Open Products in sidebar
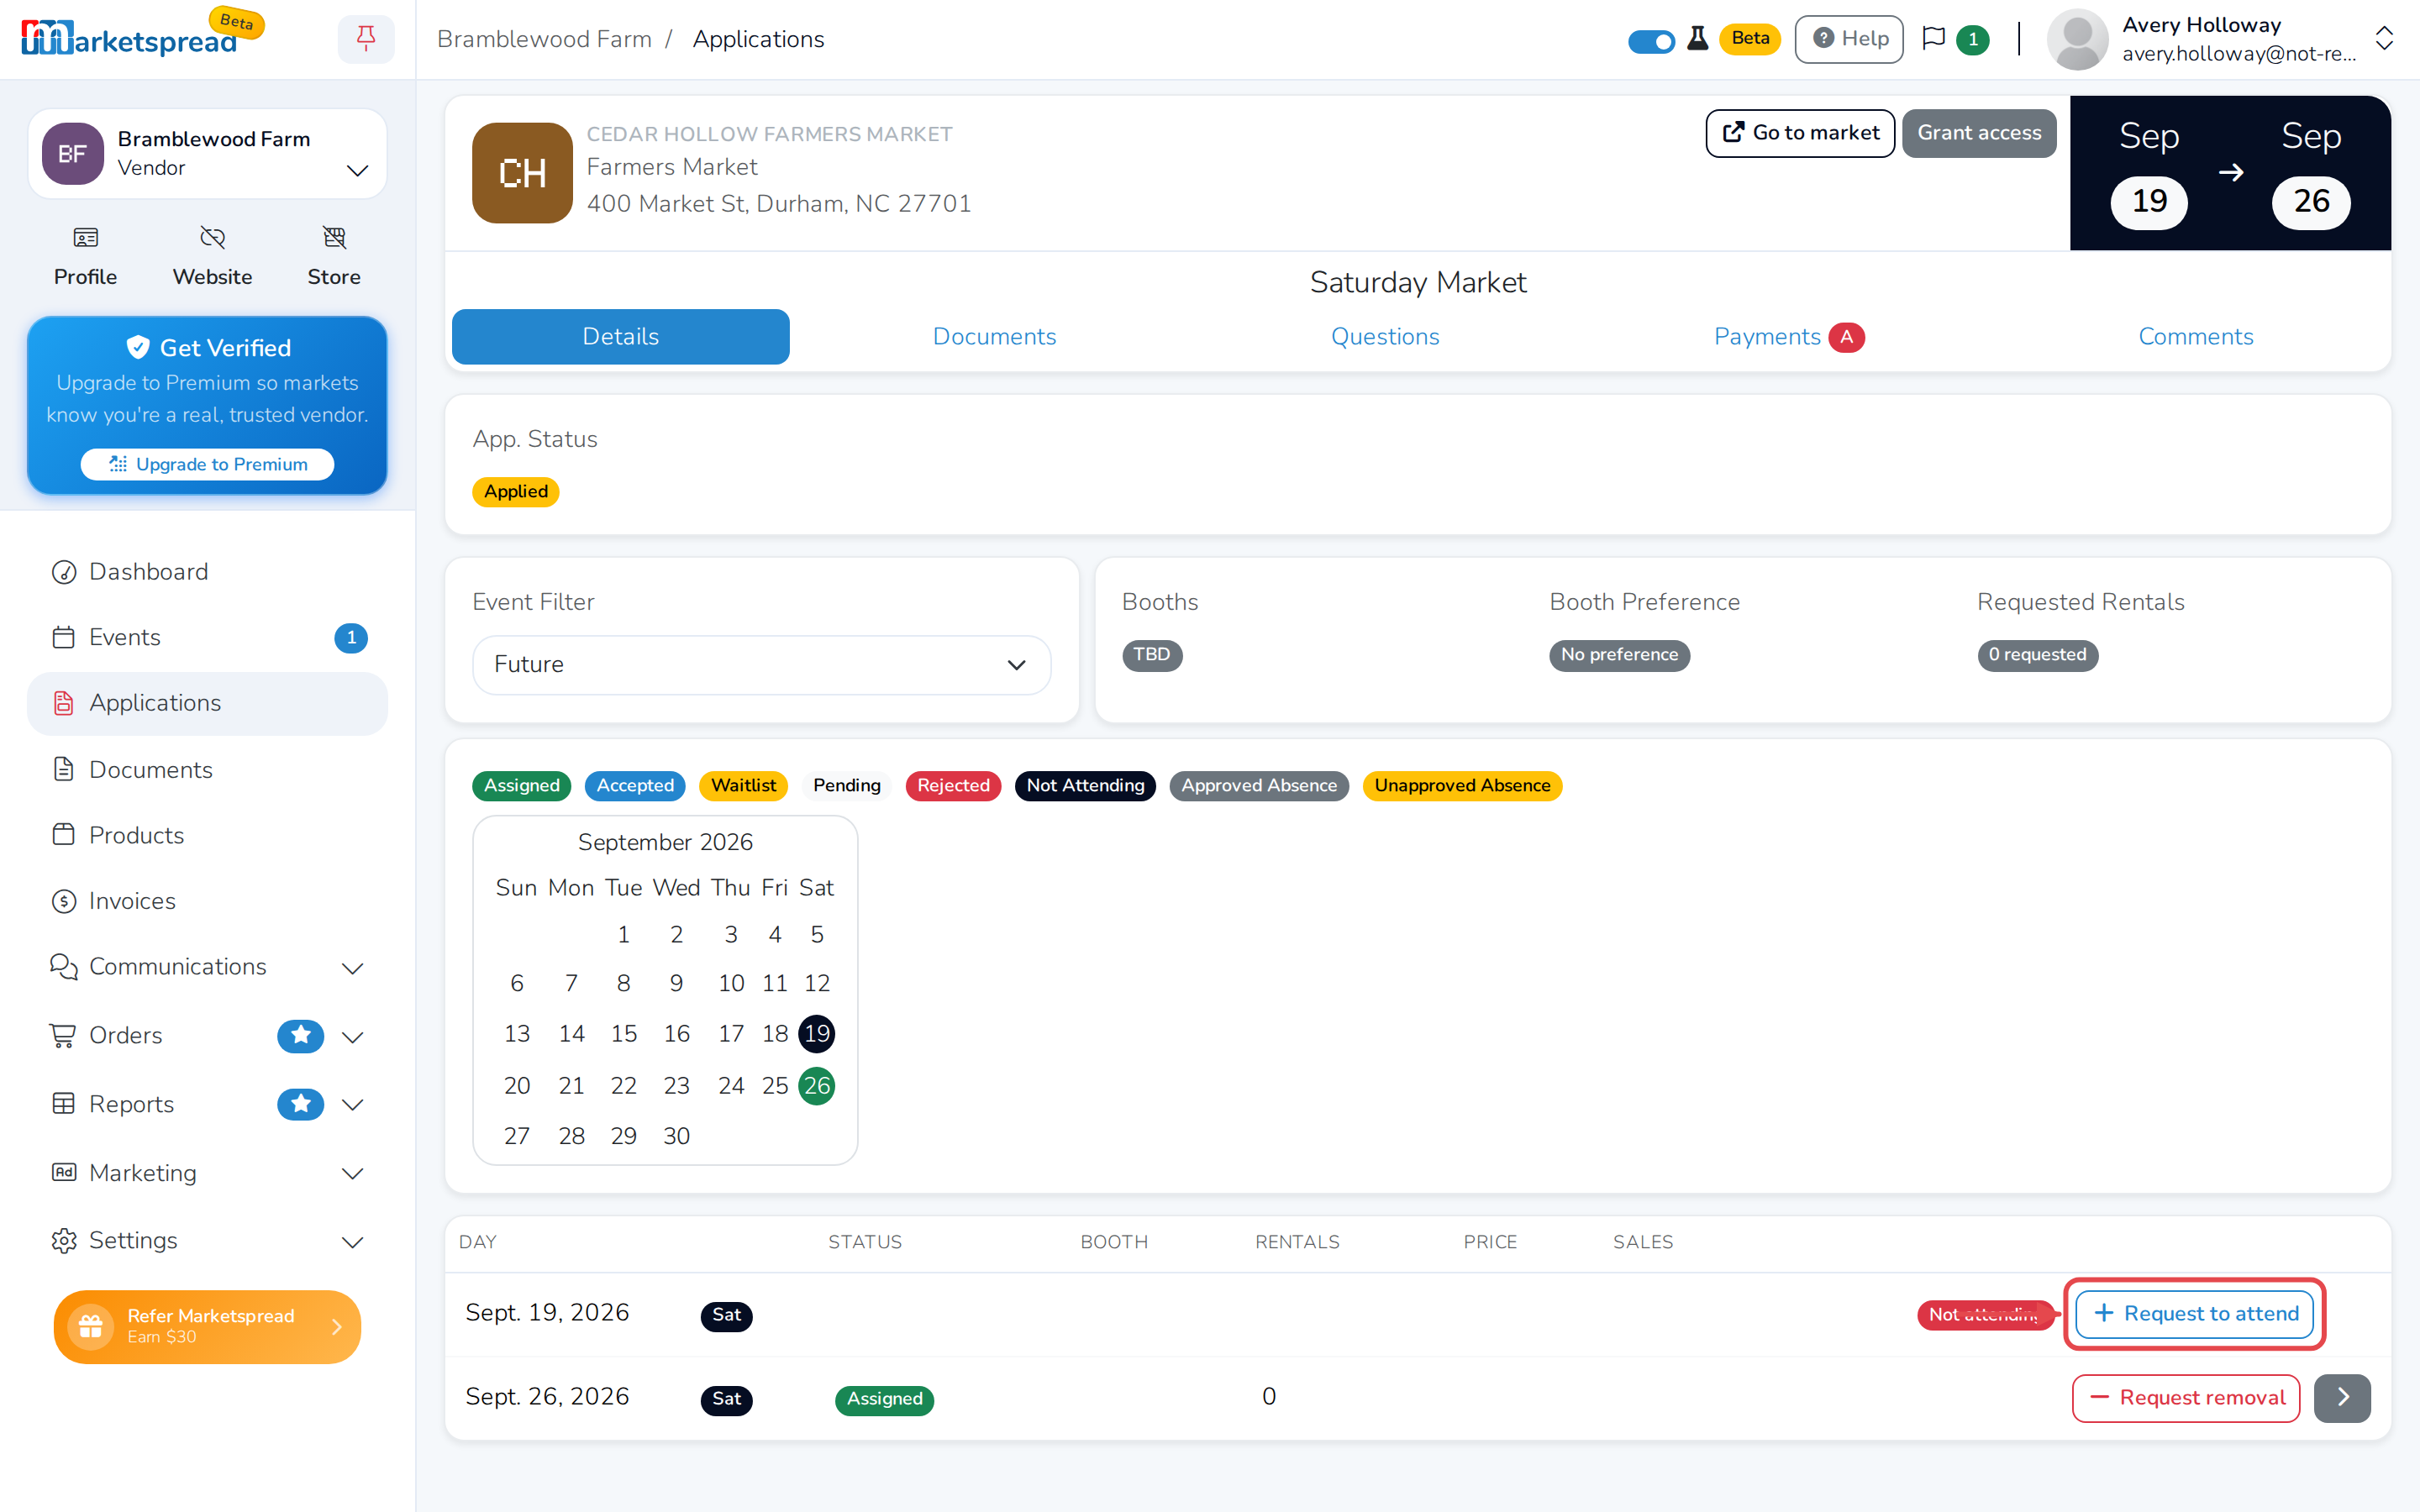Screen dimensions: 2420x1512 [207, 835]
